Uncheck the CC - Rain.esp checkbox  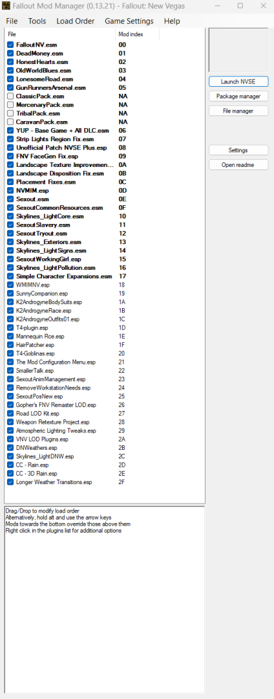click(x=10, y=465)
